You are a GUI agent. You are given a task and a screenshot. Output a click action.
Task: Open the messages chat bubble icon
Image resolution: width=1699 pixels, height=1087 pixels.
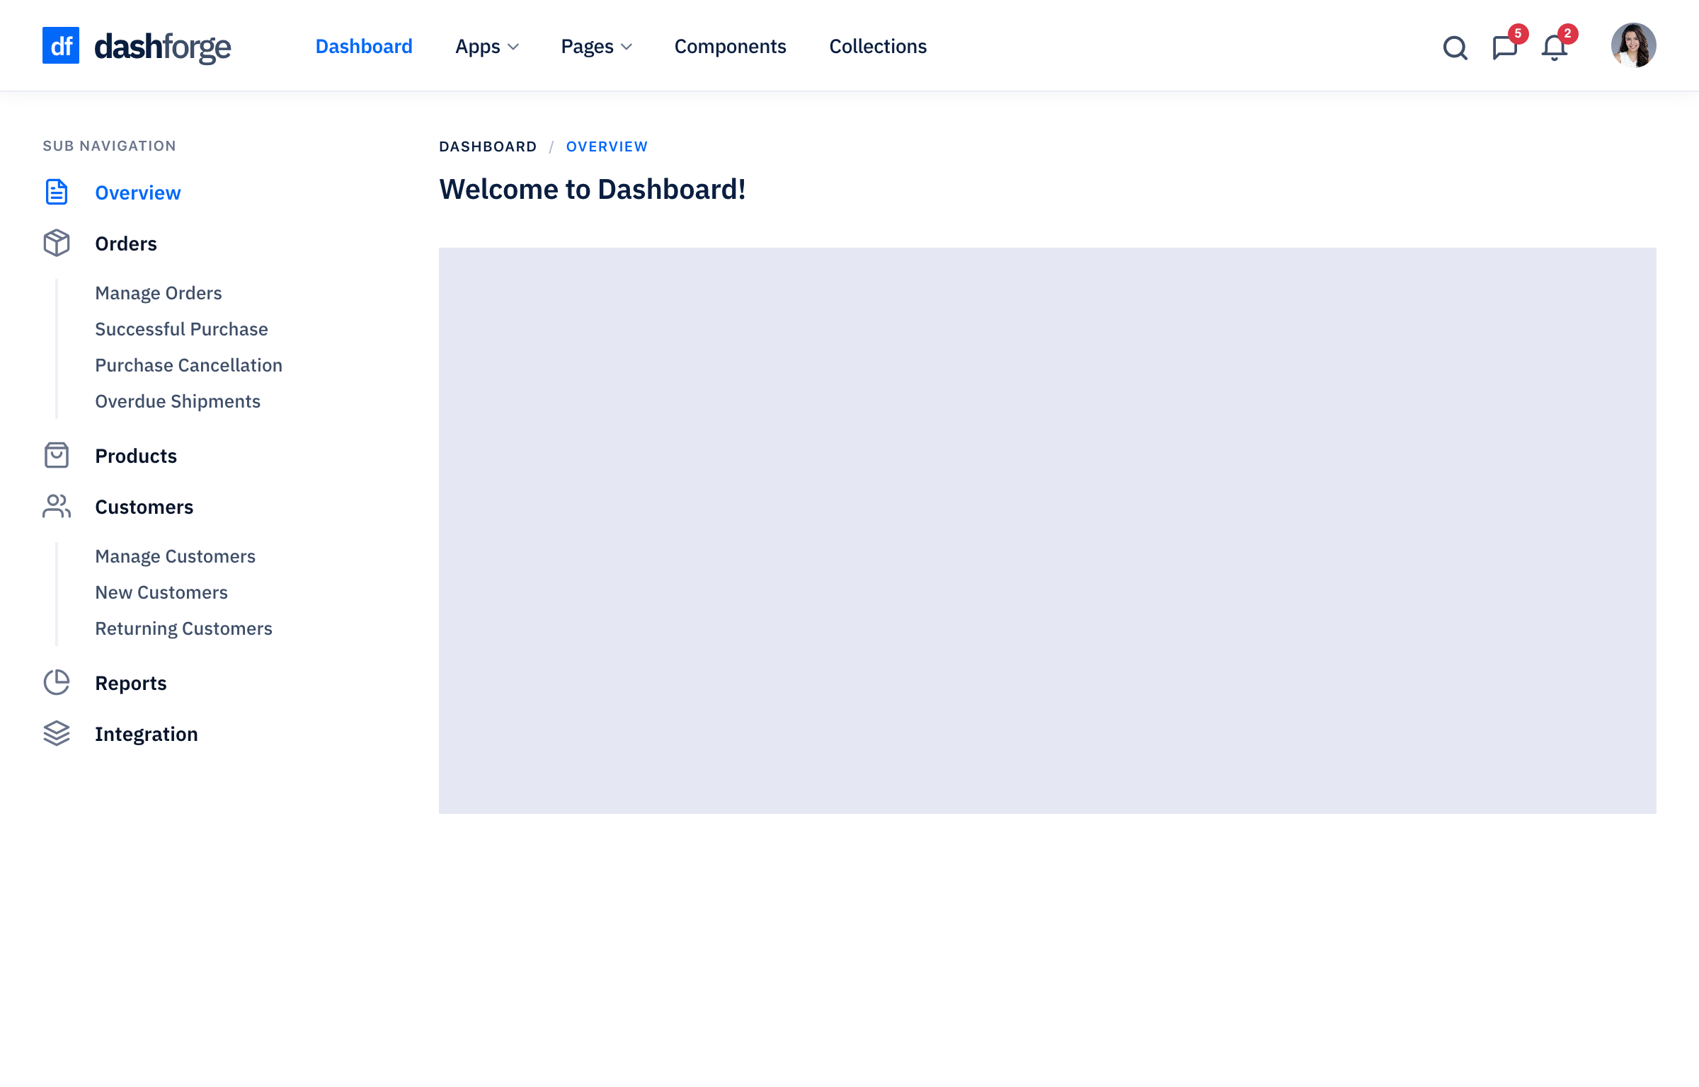1504,47
